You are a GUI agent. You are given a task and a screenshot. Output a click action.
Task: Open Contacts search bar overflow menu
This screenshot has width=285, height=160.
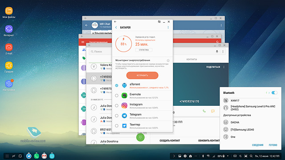tap(223, 52)
